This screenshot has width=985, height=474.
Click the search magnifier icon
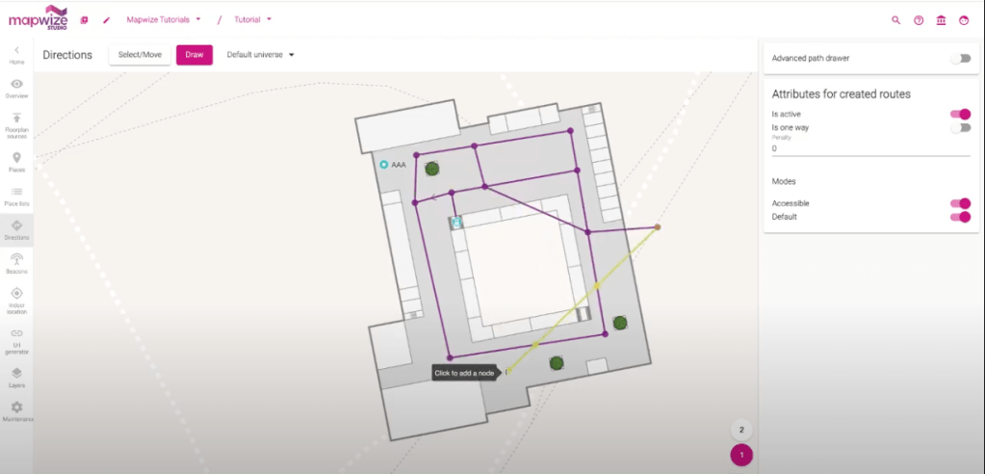coord(895,19)
